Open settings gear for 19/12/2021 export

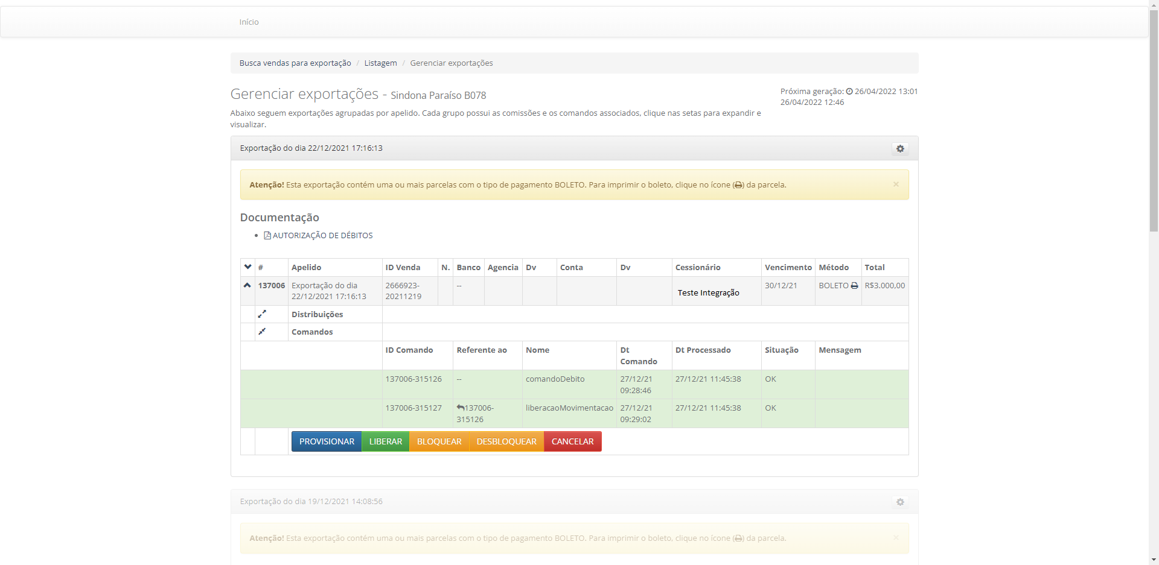pyautogui.click(x=900, y=502)
